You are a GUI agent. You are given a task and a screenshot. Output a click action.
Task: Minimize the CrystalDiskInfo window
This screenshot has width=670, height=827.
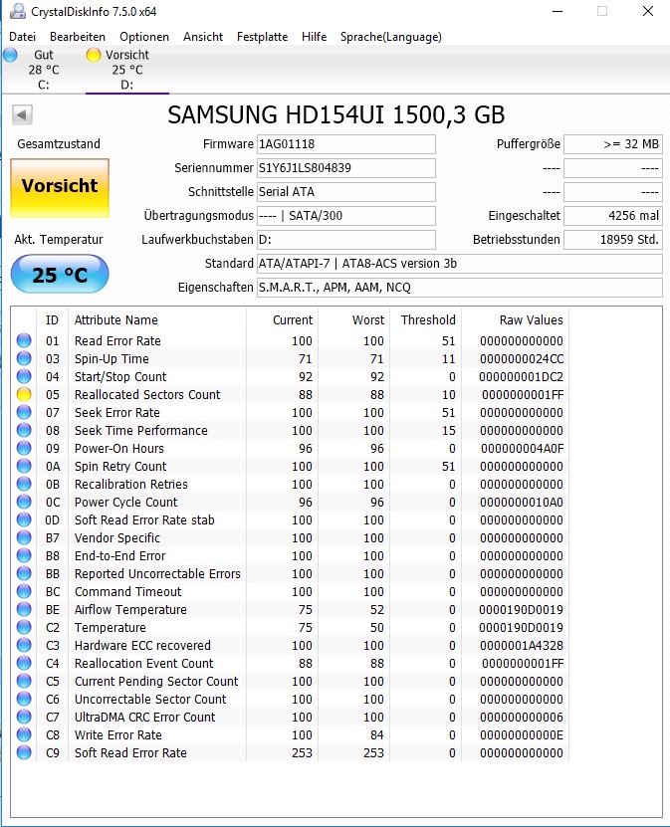pyautogui.click(x=558, y=11)
